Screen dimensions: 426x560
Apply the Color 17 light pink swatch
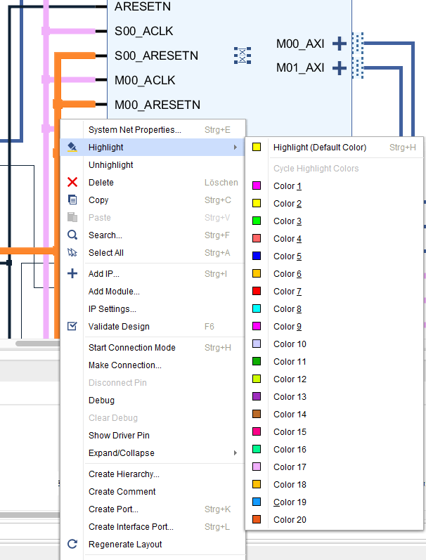point(257,467)
